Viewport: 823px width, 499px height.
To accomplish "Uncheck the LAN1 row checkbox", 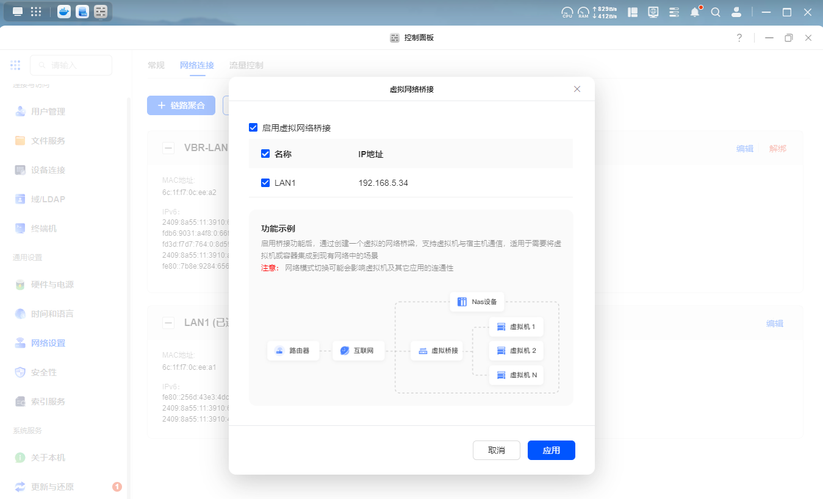I will pos(265,183).
